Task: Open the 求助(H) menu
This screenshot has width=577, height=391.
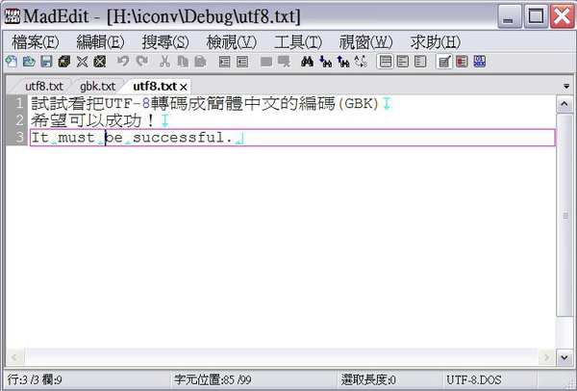Action: [436, 42]
